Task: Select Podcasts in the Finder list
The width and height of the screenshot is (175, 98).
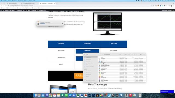Action: tap(122, 79)
